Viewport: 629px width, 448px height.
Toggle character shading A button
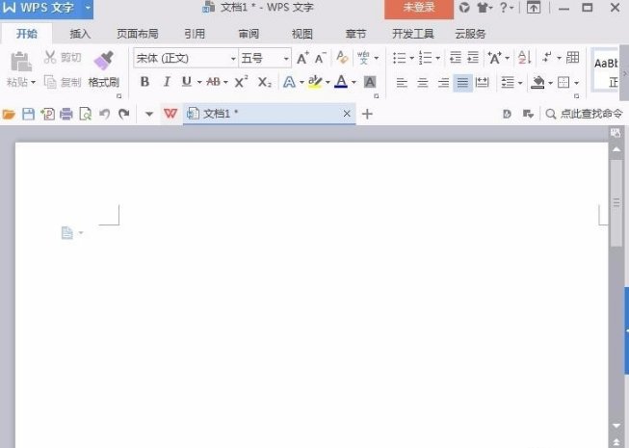pos(370,82)
